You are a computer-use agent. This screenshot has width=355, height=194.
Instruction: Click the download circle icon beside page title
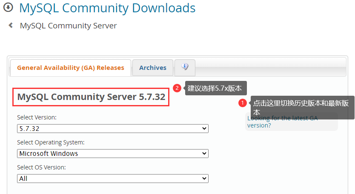coord(8,8)
